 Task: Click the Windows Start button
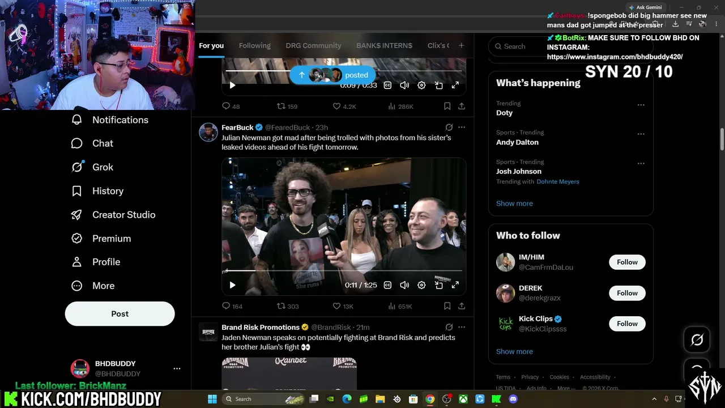click(x=212, y=399)
